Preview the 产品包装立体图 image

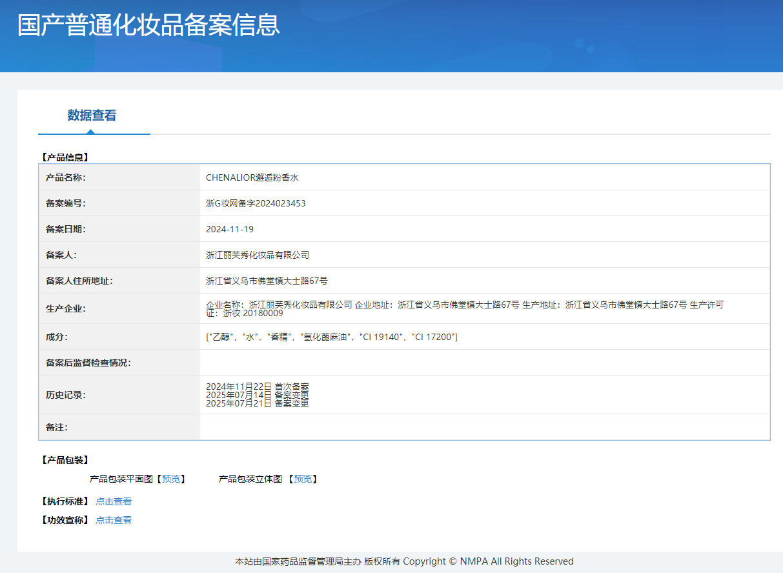pyautogui.click(x=303, y=479)
